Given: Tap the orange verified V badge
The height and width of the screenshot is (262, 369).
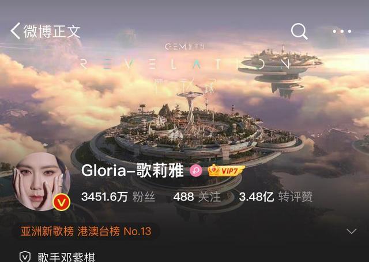Looking at the screenshot, I should 62,202.
